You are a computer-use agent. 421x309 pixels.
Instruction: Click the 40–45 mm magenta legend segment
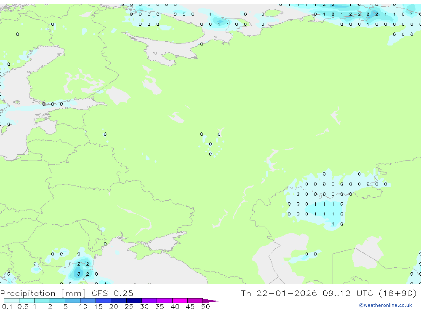(180, 301)
